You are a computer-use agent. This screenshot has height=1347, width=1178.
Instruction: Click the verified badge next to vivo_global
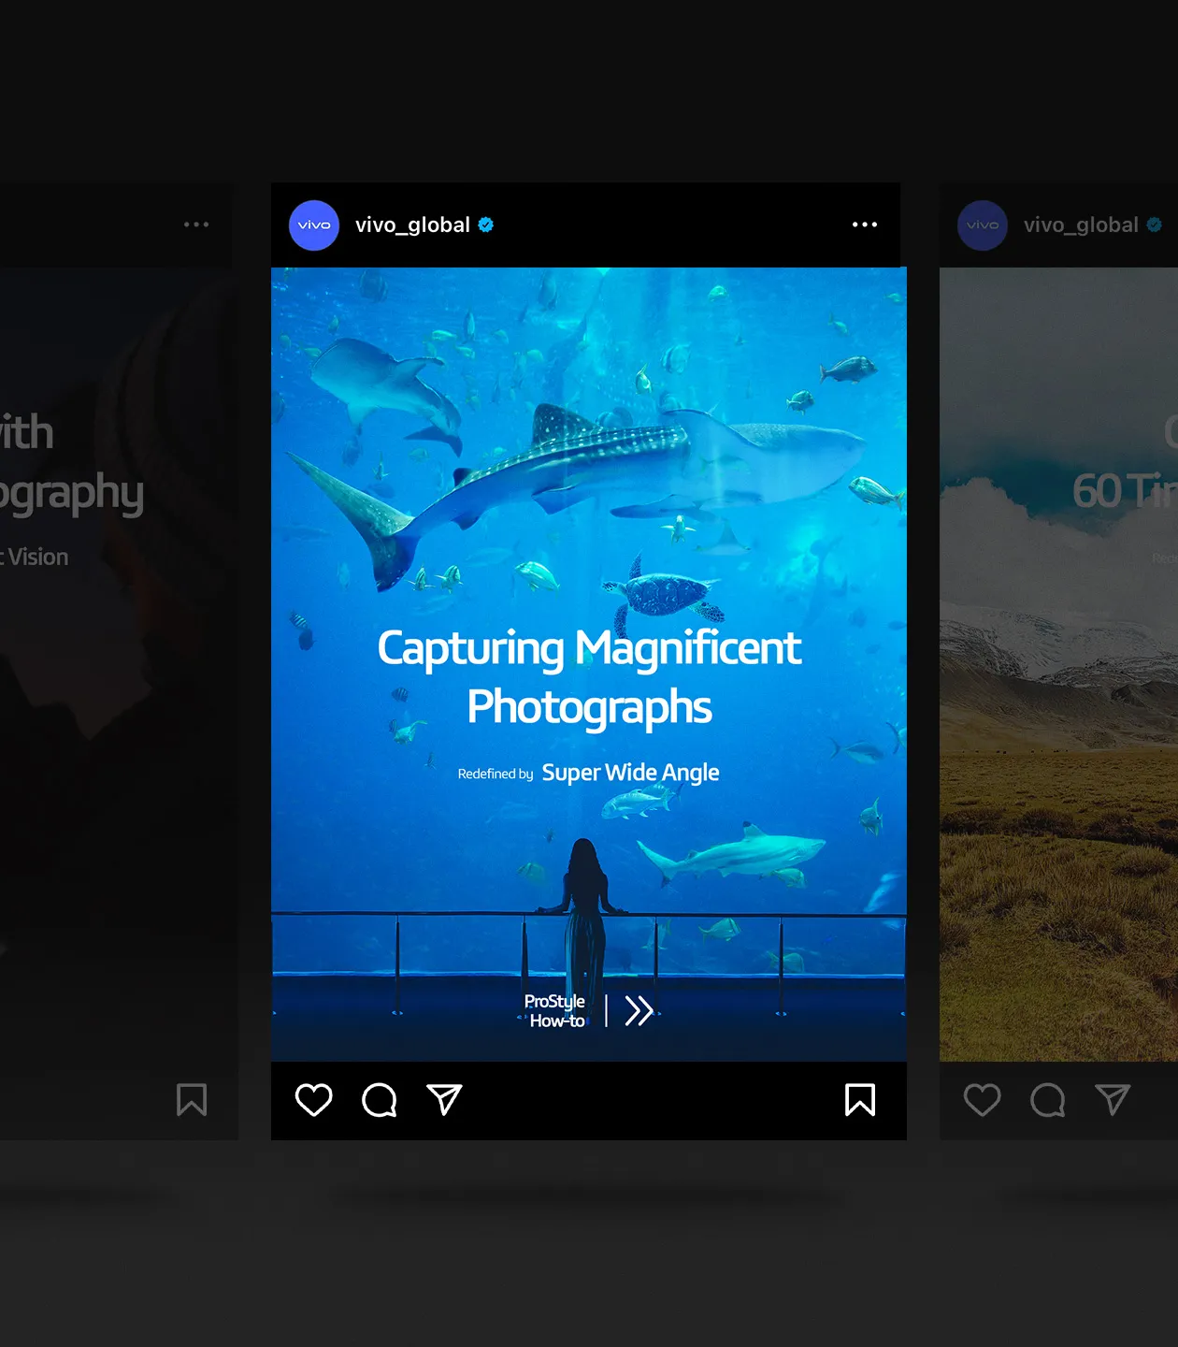click(485, 224)
